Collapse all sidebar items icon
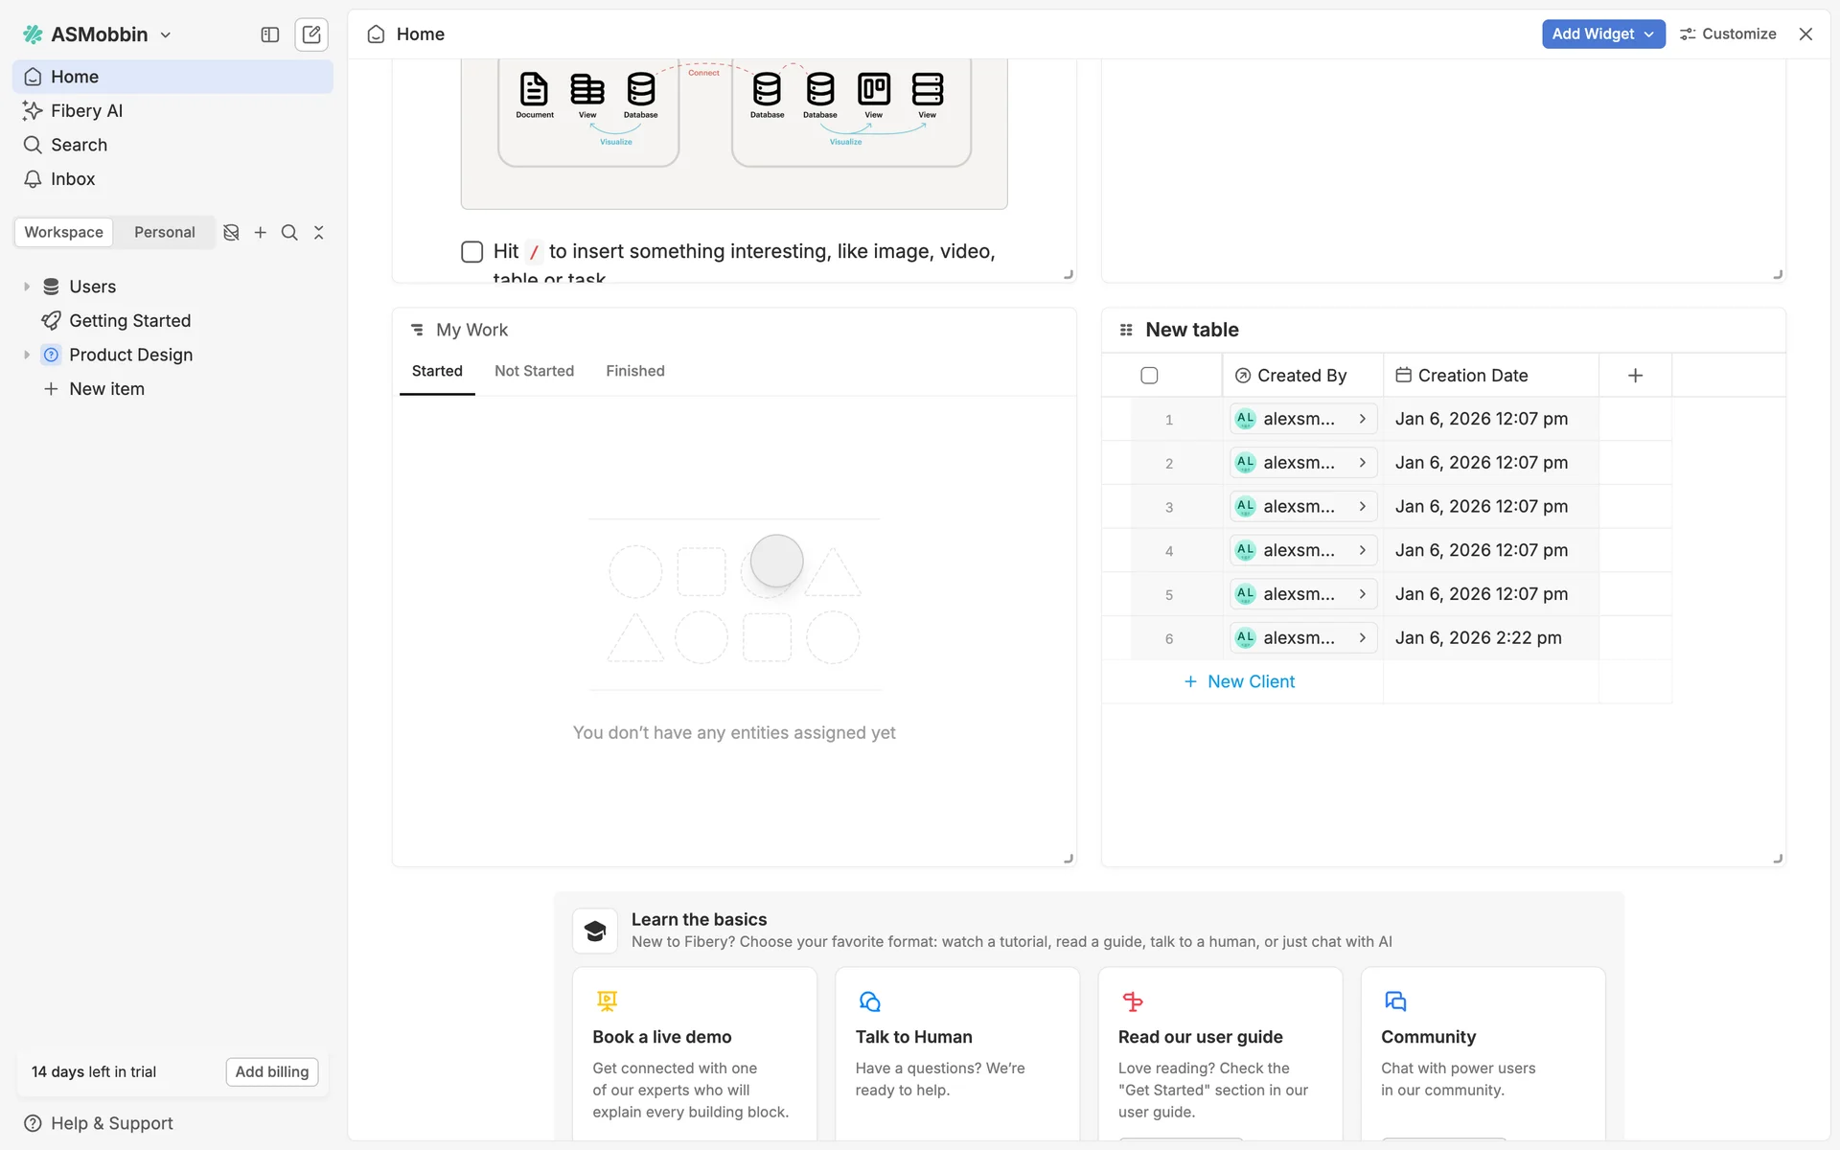Viewport: 1840px width, 1150px height. (319, 233)
